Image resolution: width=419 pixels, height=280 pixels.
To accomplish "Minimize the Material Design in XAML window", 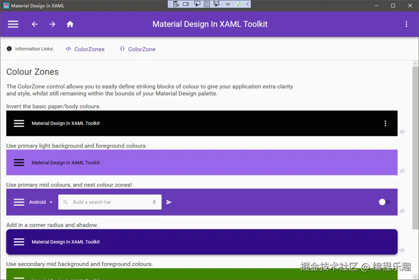I will pyautogui.click(x=376, y=5).
